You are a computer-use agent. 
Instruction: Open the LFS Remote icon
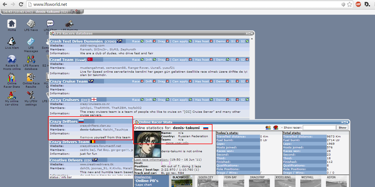pyautogui.click(x=69, y=24)
